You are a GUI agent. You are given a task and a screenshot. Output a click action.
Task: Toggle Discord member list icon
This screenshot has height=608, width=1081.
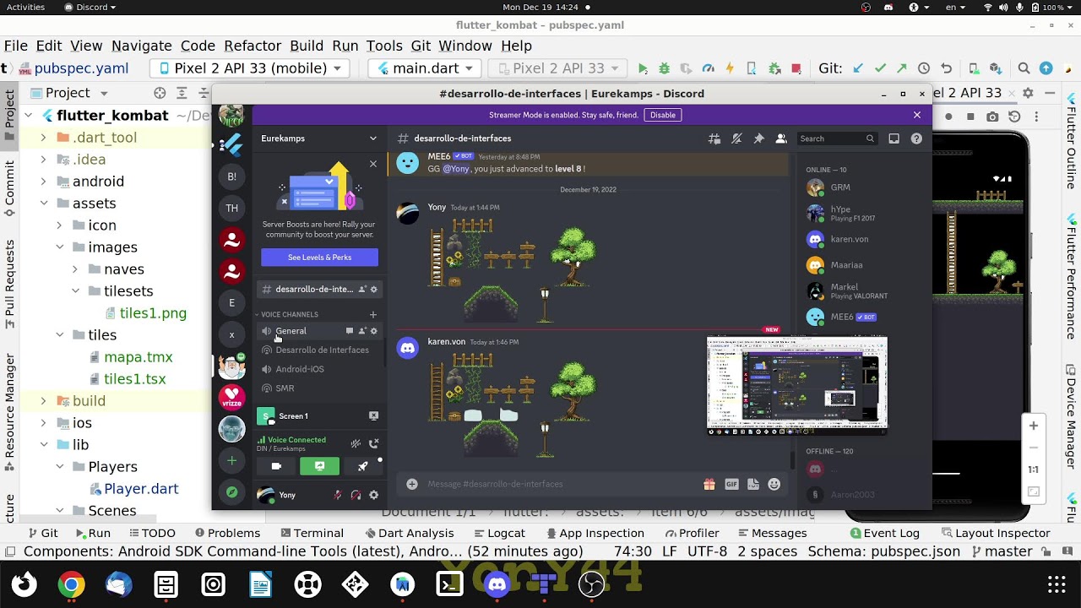[x=781, y=138]
